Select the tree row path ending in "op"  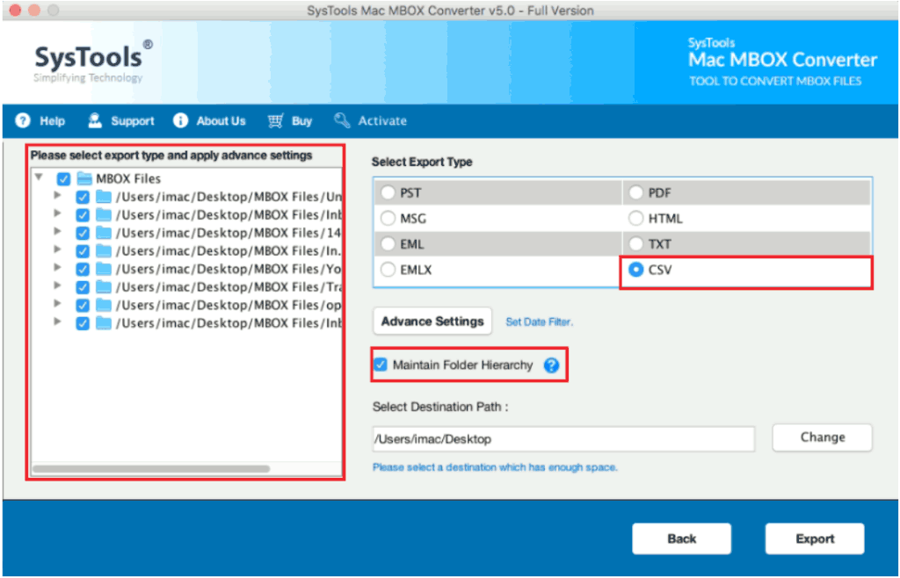coord(228,305)
